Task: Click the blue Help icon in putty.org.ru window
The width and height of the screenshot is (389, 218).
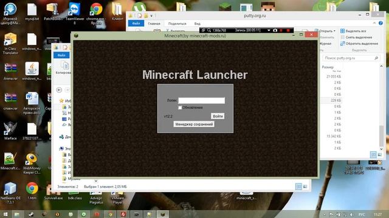Action: 380,23
